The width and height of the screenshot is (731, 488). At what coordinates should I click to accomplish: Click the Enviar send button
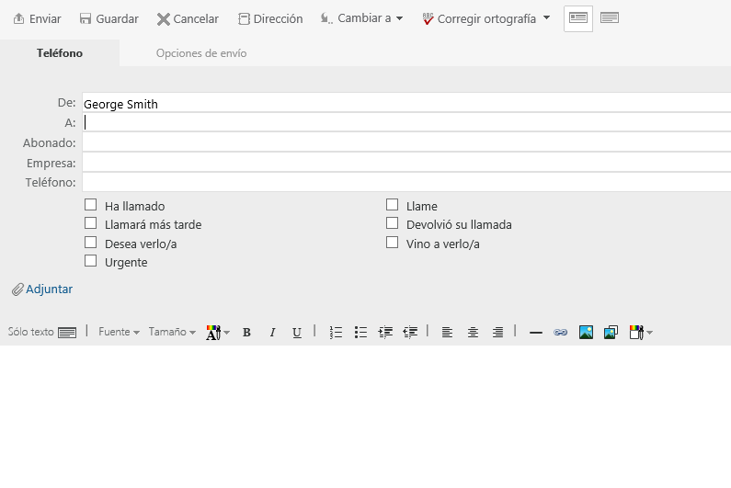[x=38, y=18]
